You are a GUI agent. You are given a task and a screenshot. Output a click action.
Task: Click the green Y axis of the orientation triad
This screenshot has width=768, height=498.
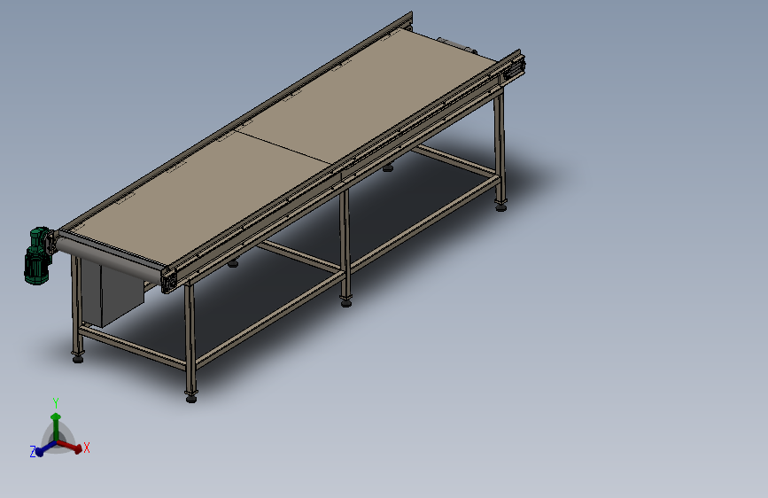tap(56, 426)
